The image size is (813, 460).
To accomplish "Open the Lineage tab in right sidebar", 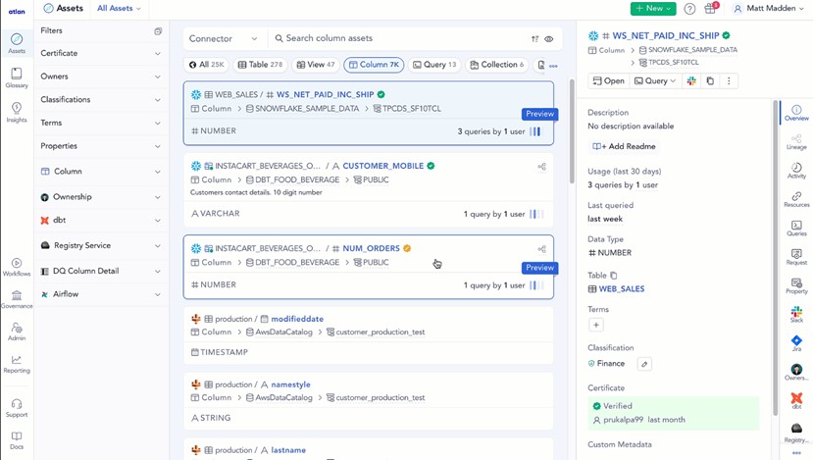I will [796, 141].
